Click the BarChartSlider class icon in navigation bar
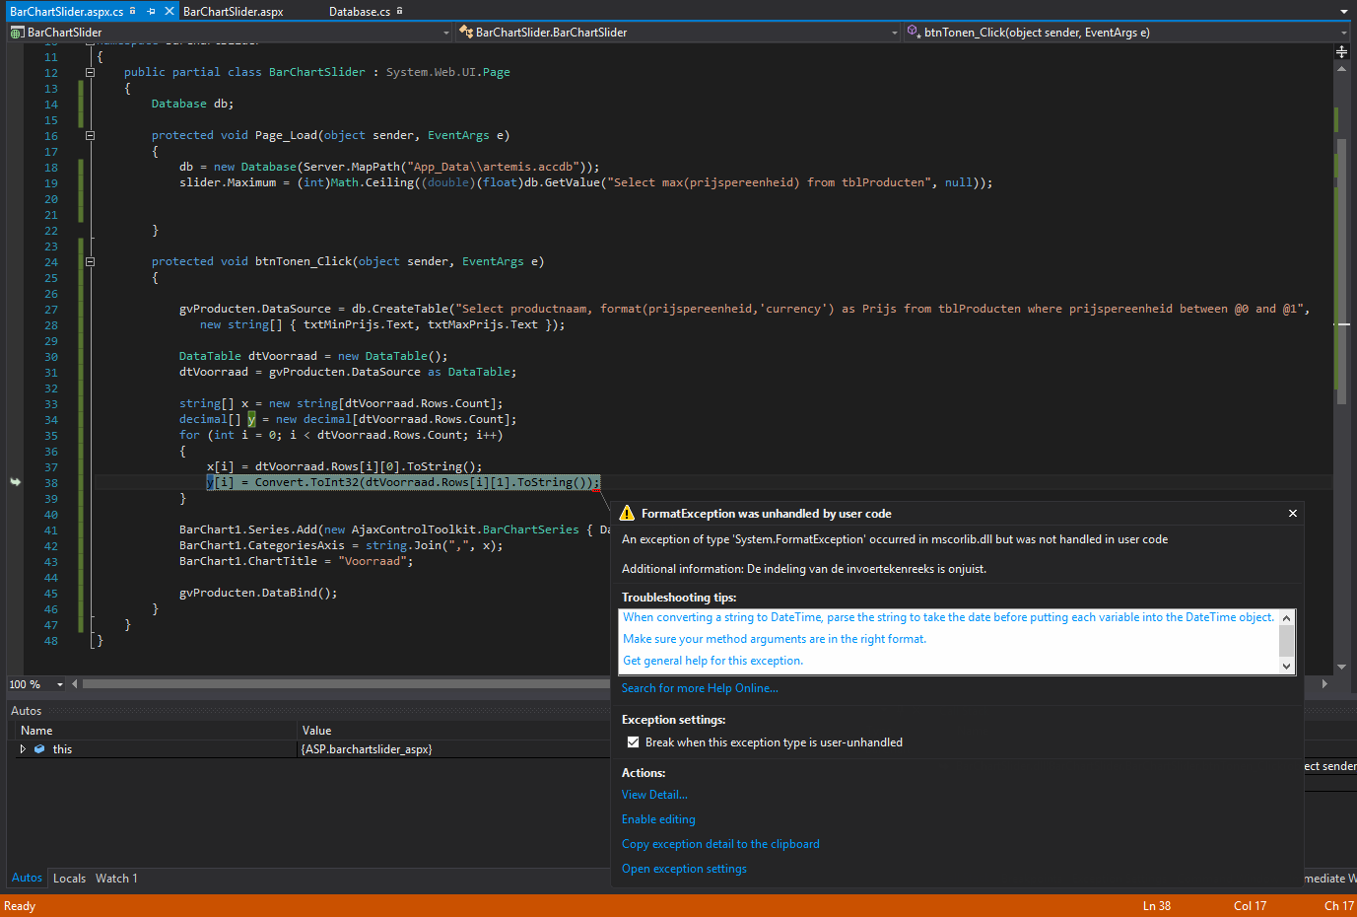This screenshot has height=917, width=1357. click(466, 33)
